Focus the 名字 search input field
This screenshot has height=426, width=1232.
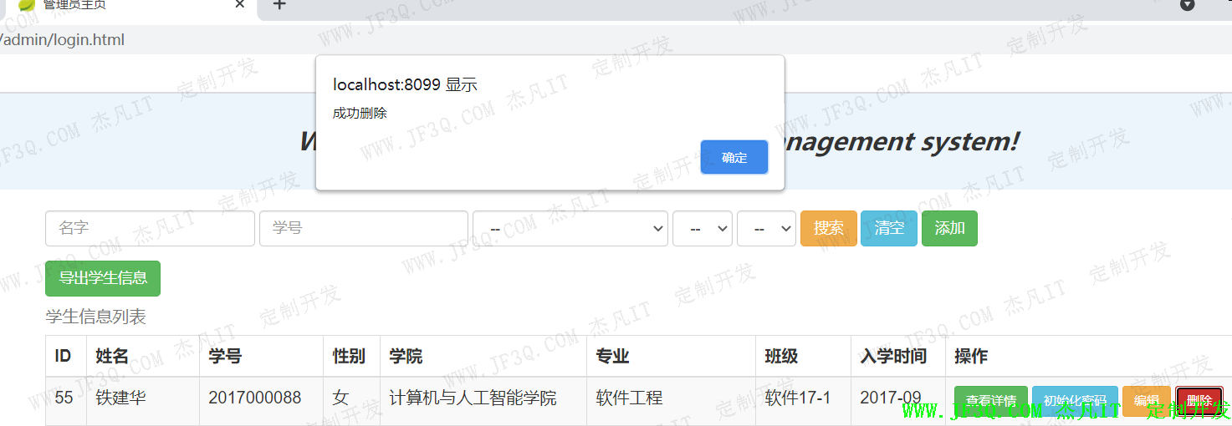tap(150, 228)
